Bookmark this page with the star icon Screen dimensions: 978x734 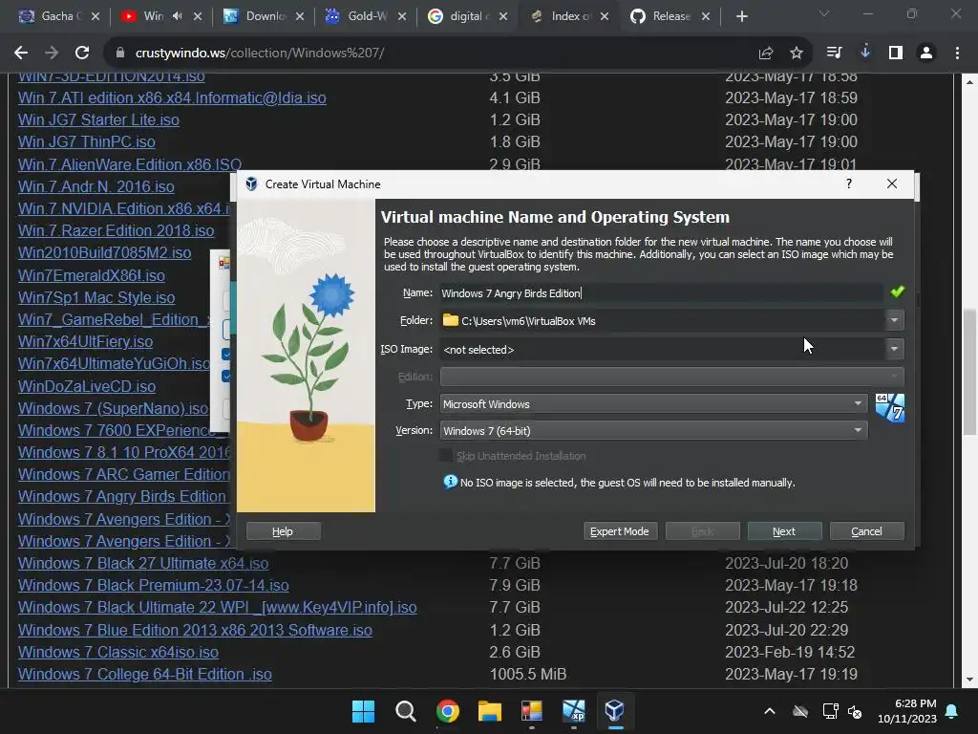click(x=796, y=54)
